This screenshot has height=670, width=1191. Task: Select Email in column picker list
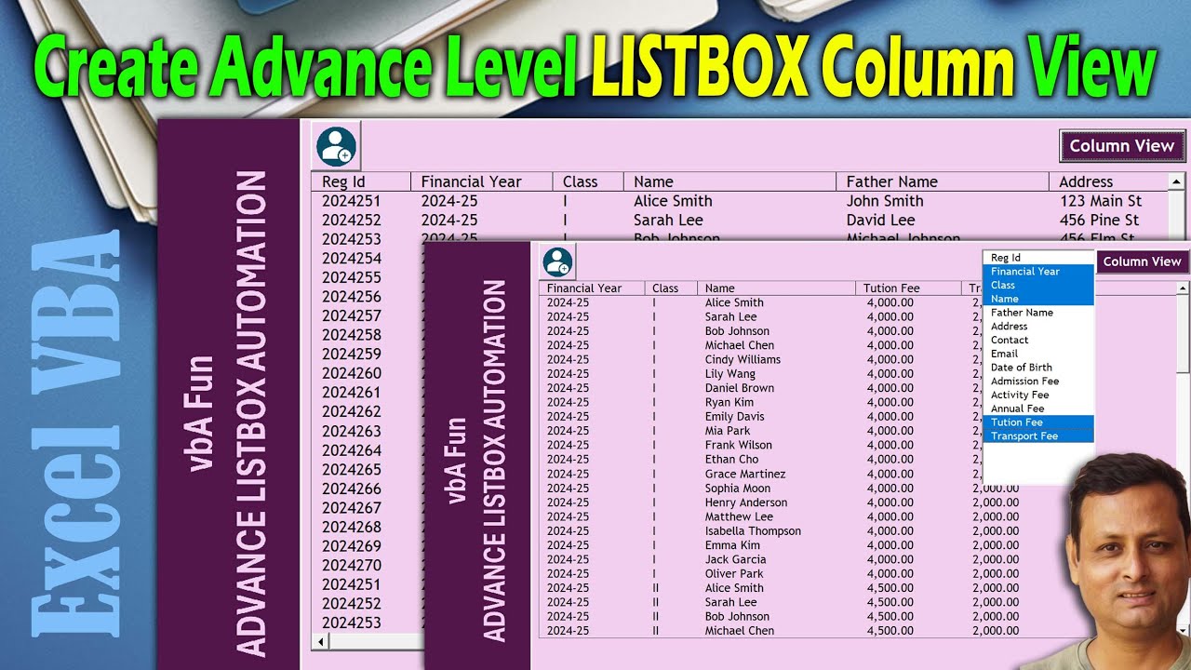pos(1038,354)
